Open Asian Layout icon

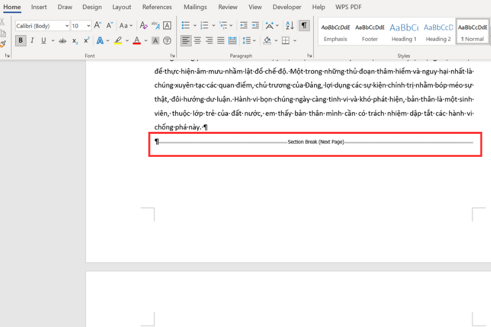pyautogui.click(x=270, y=26)
